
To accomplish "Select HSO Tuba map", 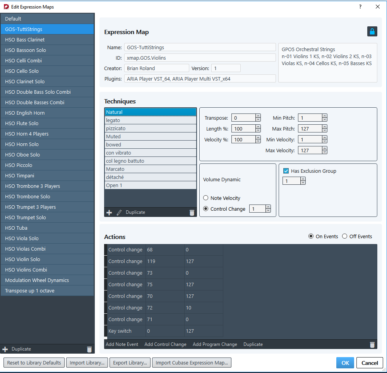I will point(47,228).
